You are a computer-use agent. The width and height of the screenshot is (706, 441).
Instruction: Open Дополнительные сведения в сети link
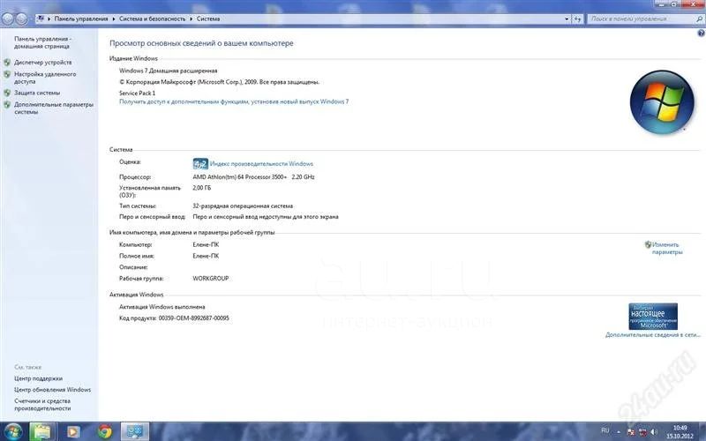pyautogui.click(x=653, y=335)
